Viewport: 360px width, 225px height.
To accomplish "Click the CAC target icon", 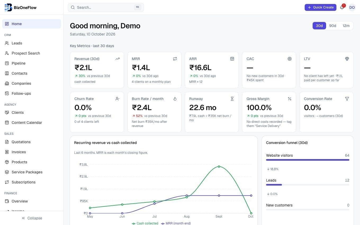I will click(290, 59).
